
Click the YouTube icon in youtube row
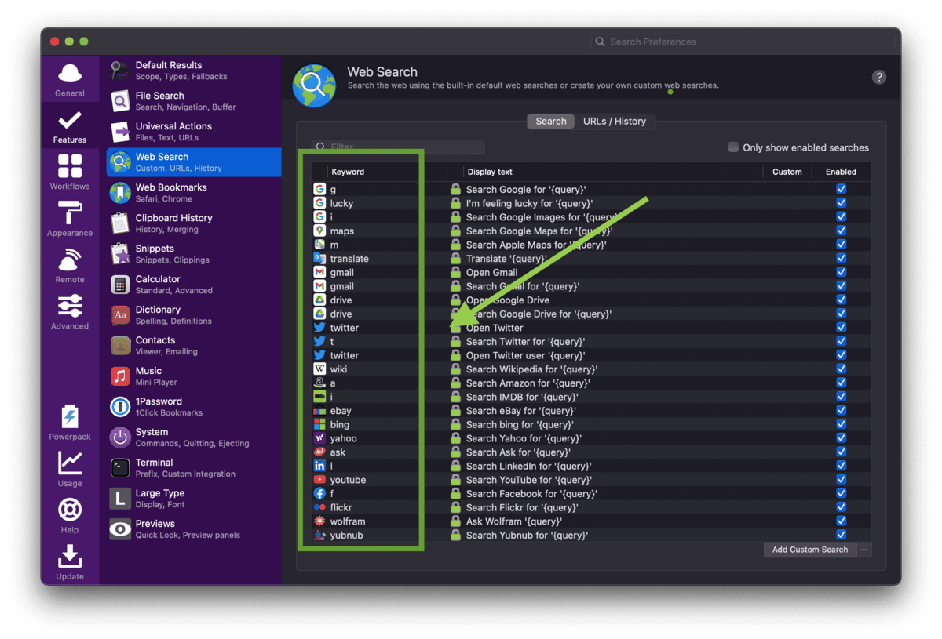click(x=319, y=479)
